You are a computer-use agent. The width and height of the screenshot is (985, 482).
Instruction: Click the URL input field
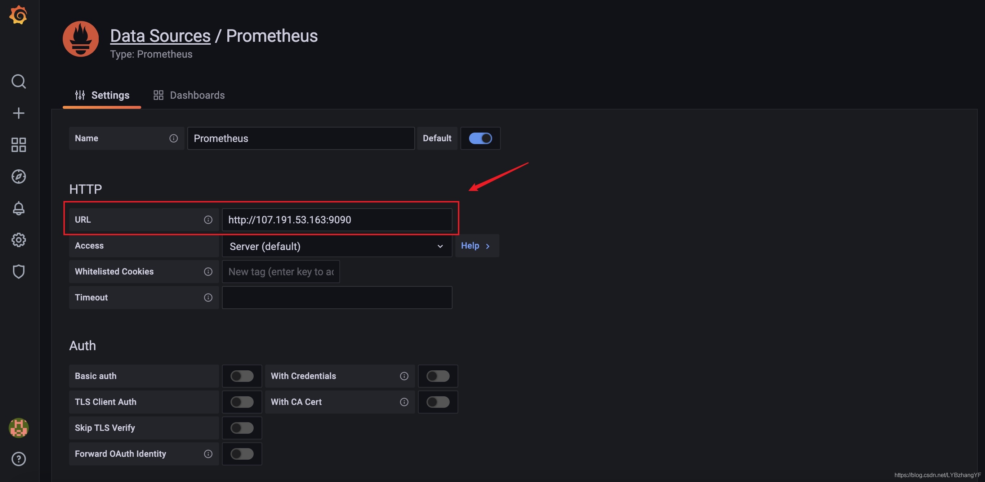(337, 220)
